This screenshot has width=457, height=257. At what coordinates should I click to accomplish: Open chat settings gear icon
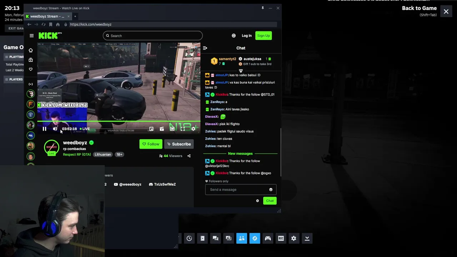pos(257,201)
